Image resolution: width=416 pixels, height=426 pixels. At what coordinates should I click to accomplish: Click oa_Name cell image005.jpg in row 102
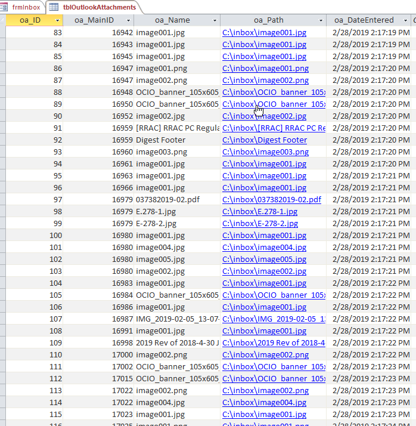coord(177,260)
